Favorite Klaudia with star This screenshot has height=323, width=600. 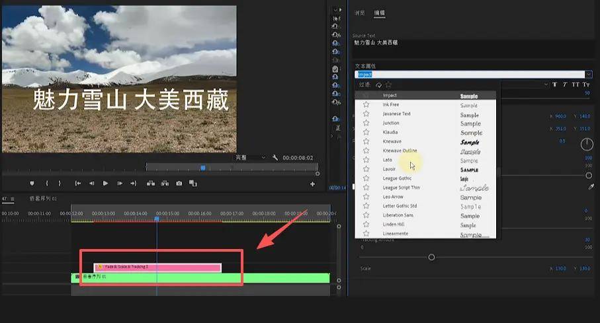point(366,132)
